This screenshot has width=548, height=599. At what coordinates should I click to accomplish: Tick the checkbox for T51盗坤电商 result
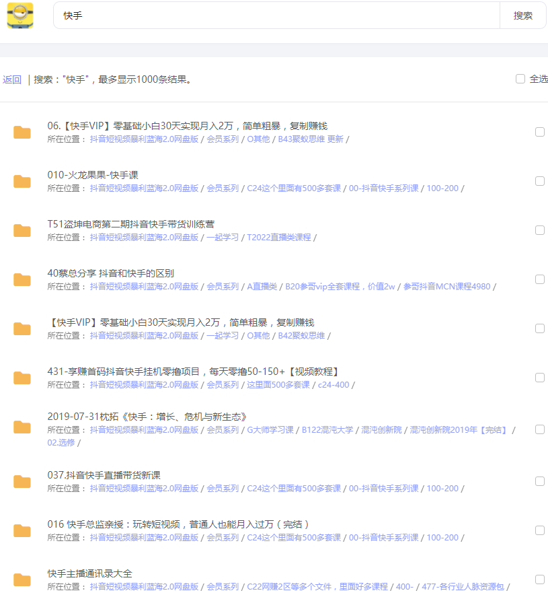(540, 230)
